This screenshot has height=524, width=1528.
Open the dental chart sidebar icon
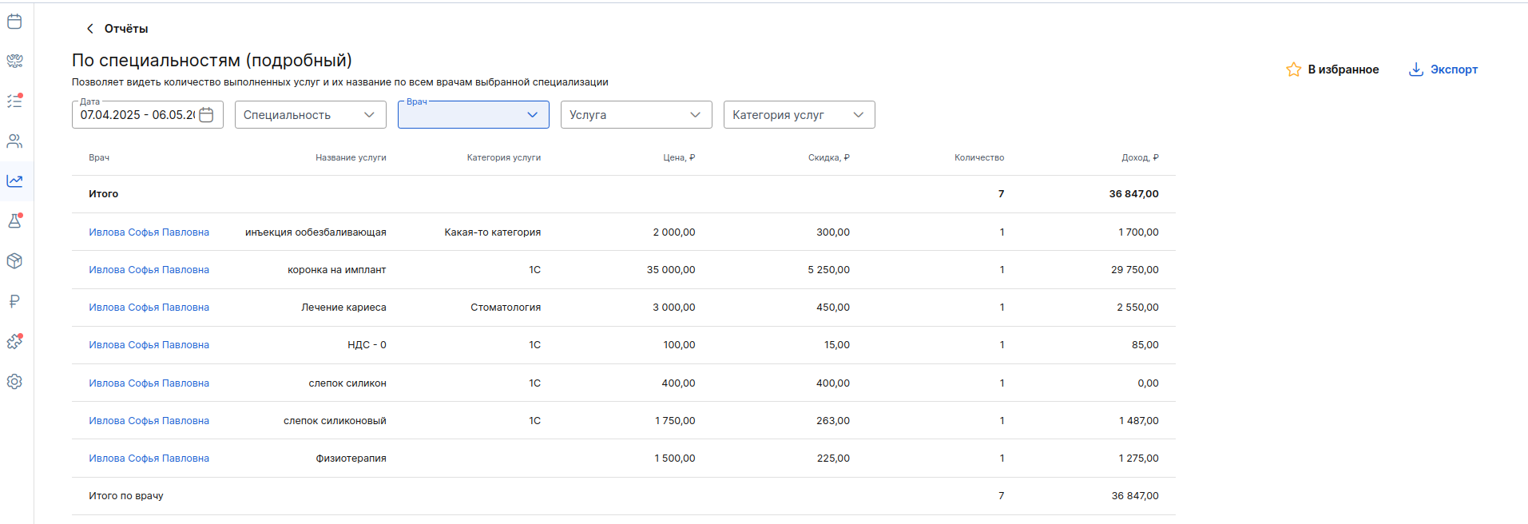coord(14,62)
